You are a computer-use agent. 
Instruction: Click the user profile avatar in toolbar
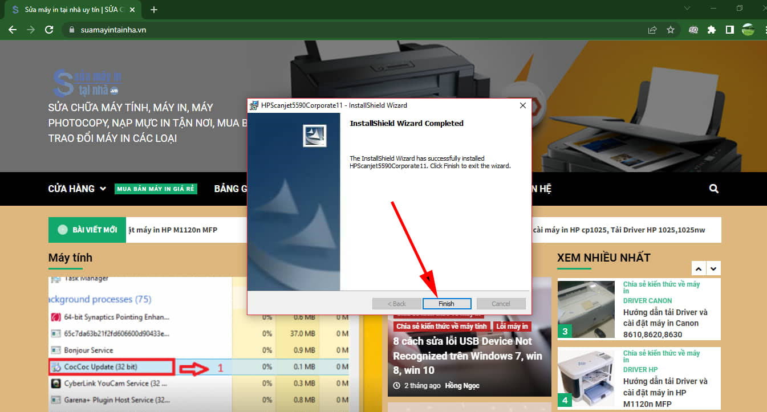pyautogui.click(x=748, y=30)
